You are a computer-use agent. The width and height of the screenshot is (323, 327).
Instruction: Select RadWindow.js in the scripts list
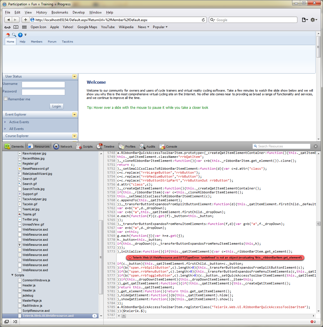[x=32, y=306]
